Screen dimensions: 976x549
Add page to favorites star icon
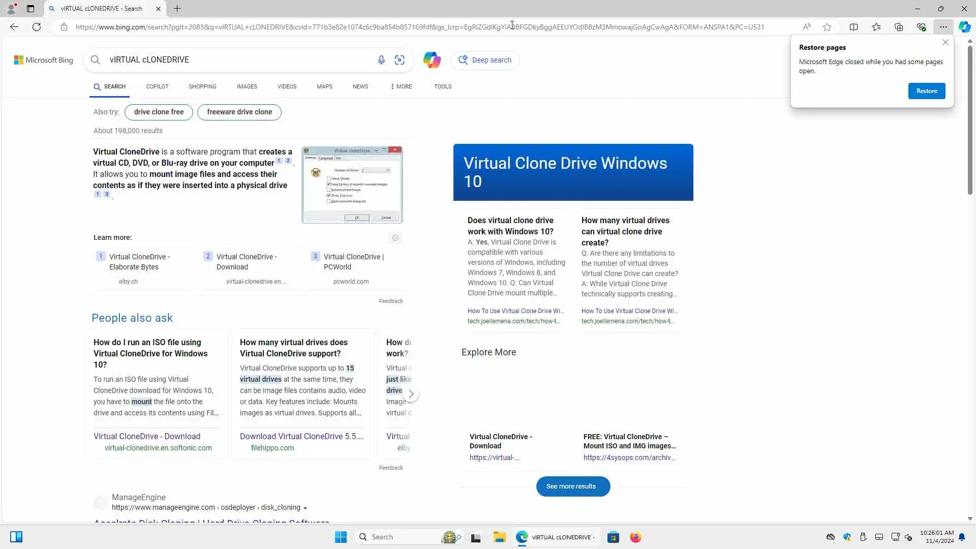(x=827, y=27)
